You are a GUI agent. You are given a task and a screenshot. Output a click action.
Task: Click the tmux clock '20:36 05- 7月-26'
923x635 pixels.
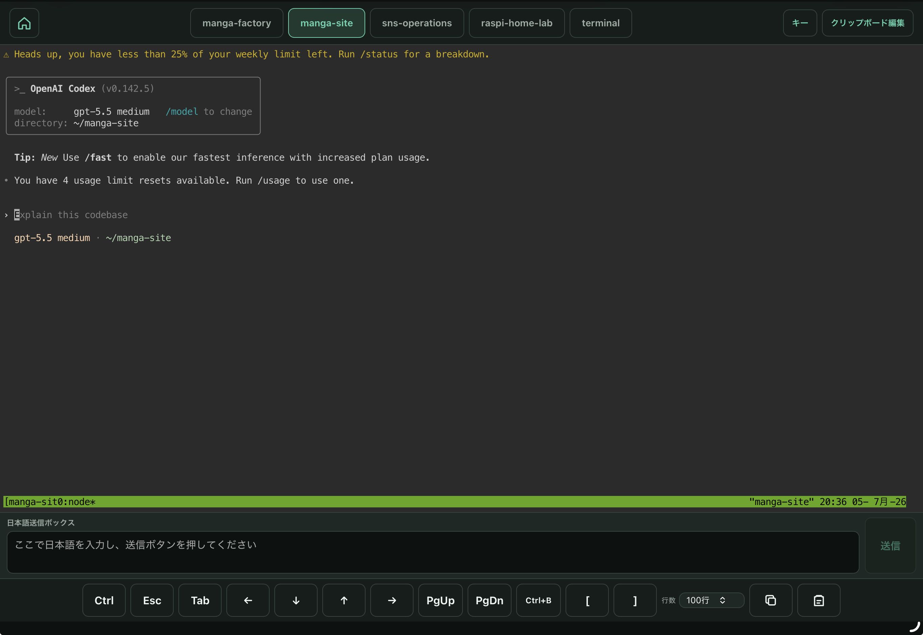863,502
